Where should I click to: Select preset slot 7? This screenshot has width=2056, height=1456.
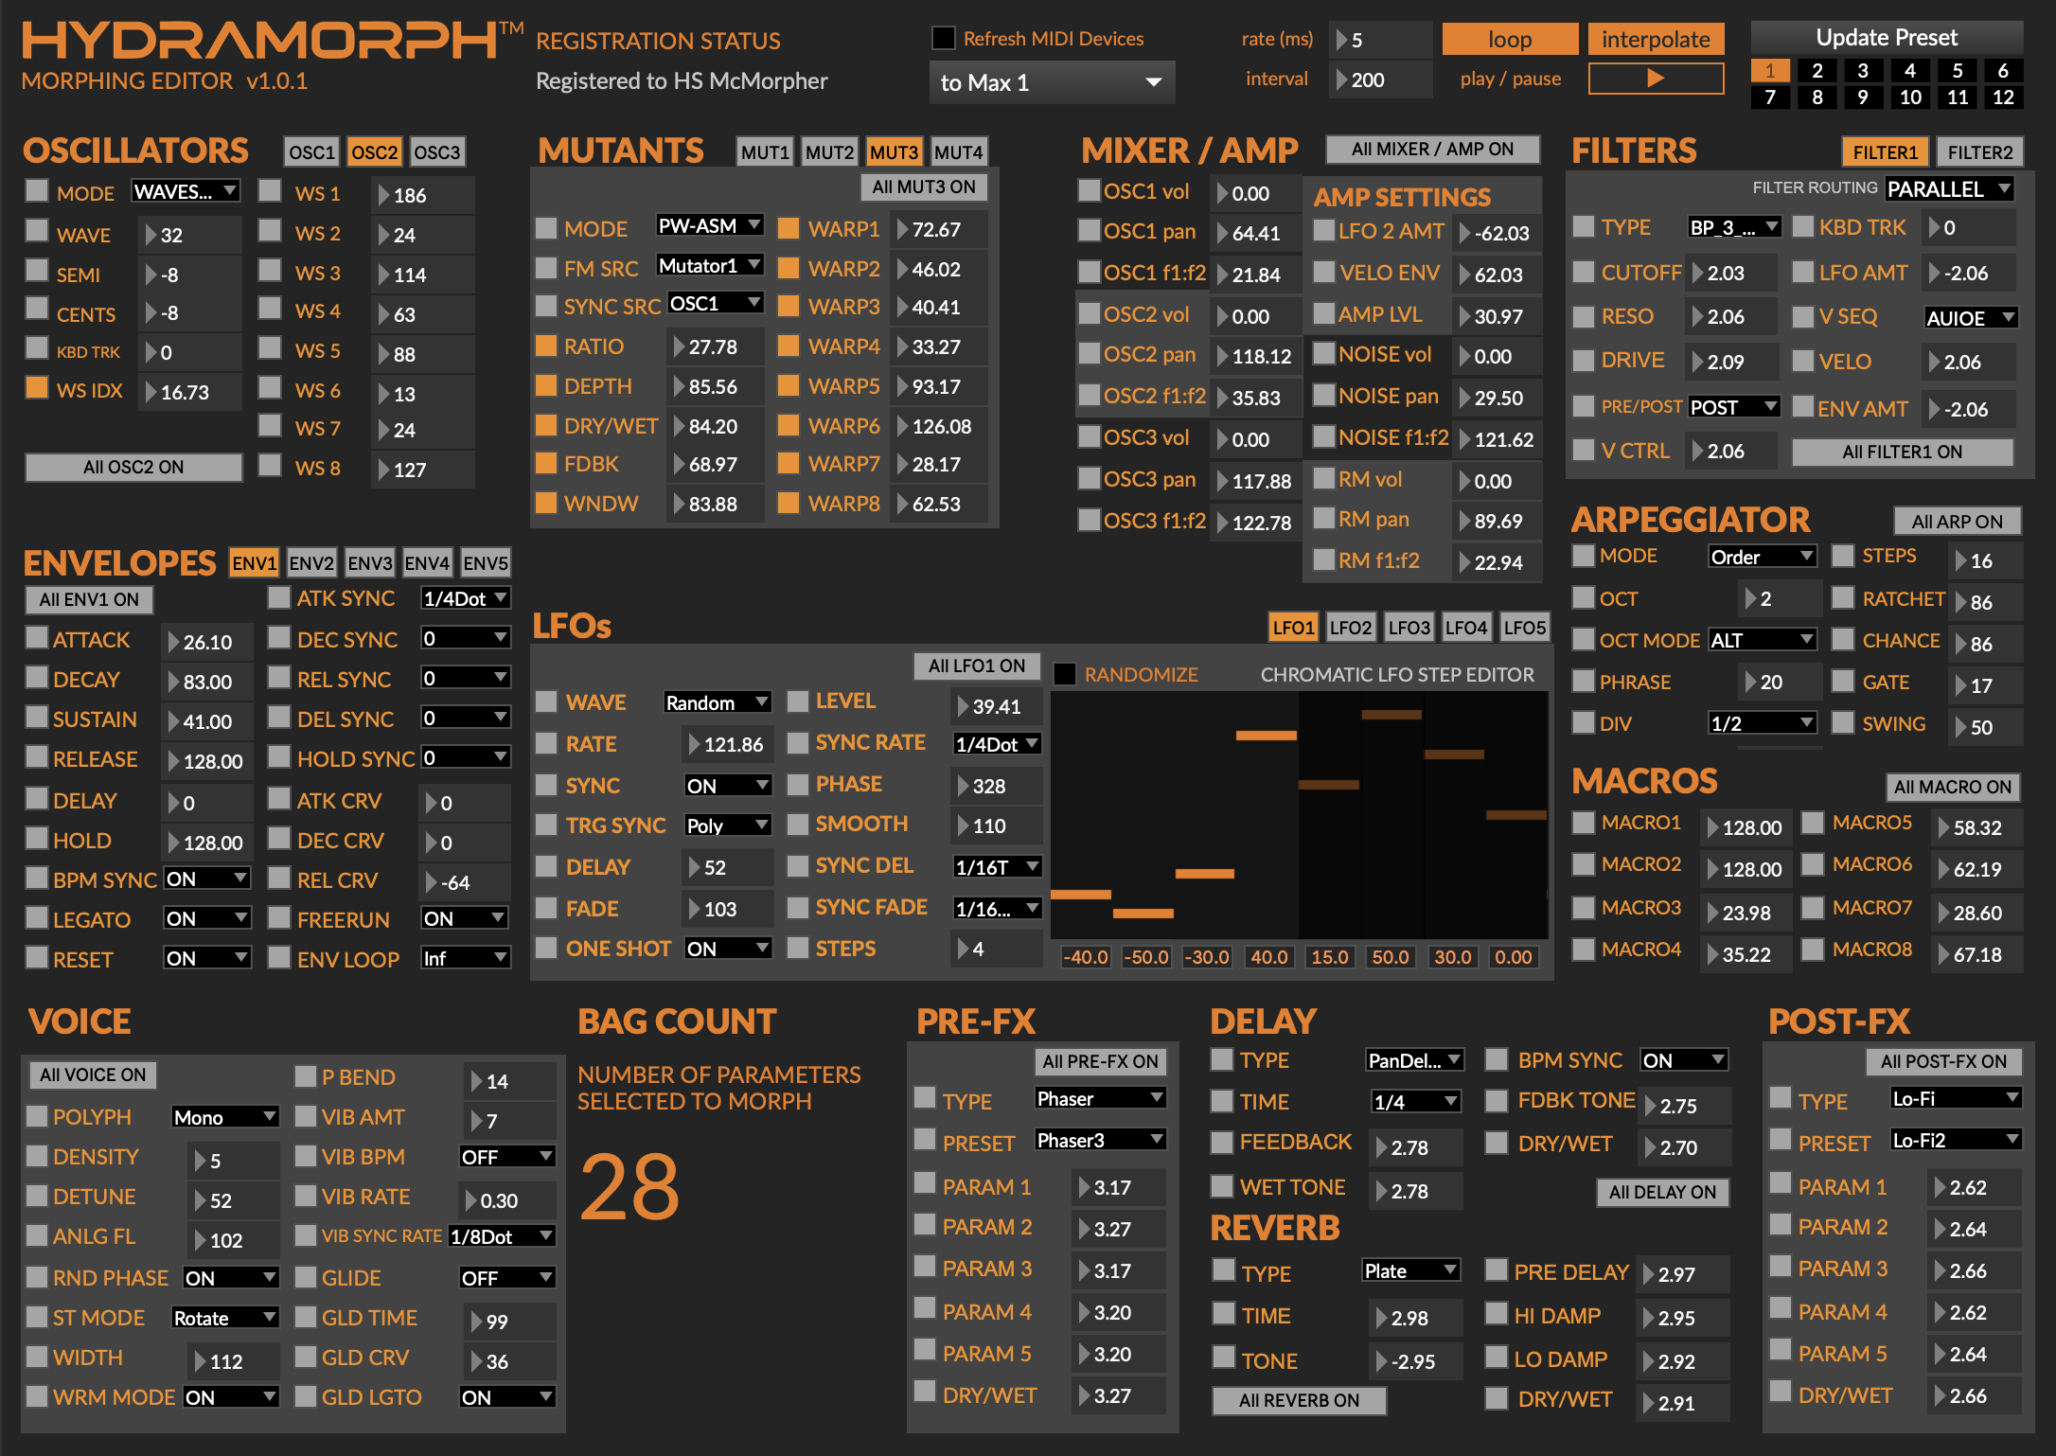(x=1770, y=97)
